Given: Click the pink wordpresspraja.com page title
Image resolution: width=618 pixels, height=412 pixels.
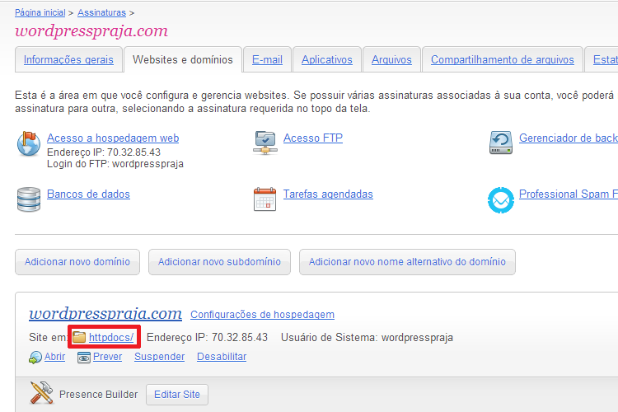Looking at the screenshot, I should 91,30.
